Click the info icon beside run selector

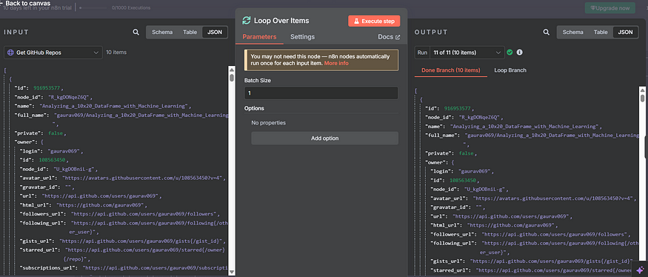click(x=519, y=53)
